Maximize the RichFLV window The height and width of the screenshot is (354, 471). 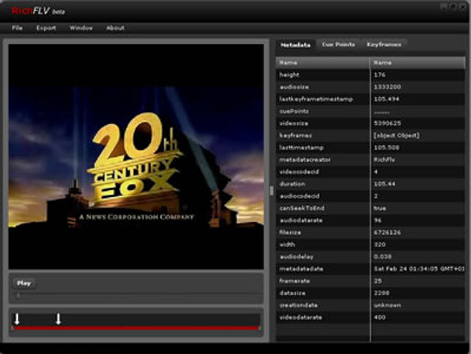tap(453, 7)
